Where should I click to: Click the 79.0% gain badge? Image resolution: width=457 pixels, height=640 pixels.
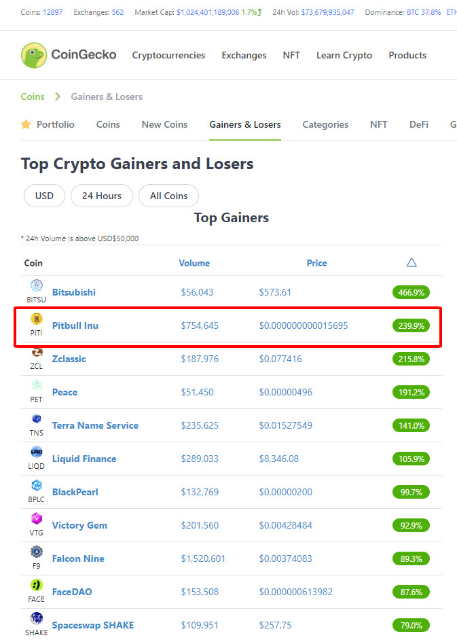411,625
